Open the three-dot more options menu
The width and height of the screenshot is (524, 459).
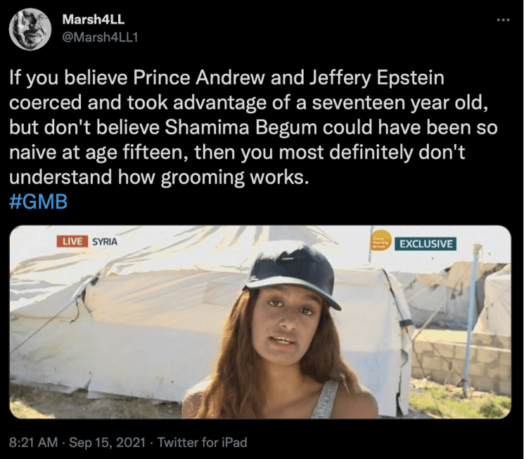click(503, 20)
